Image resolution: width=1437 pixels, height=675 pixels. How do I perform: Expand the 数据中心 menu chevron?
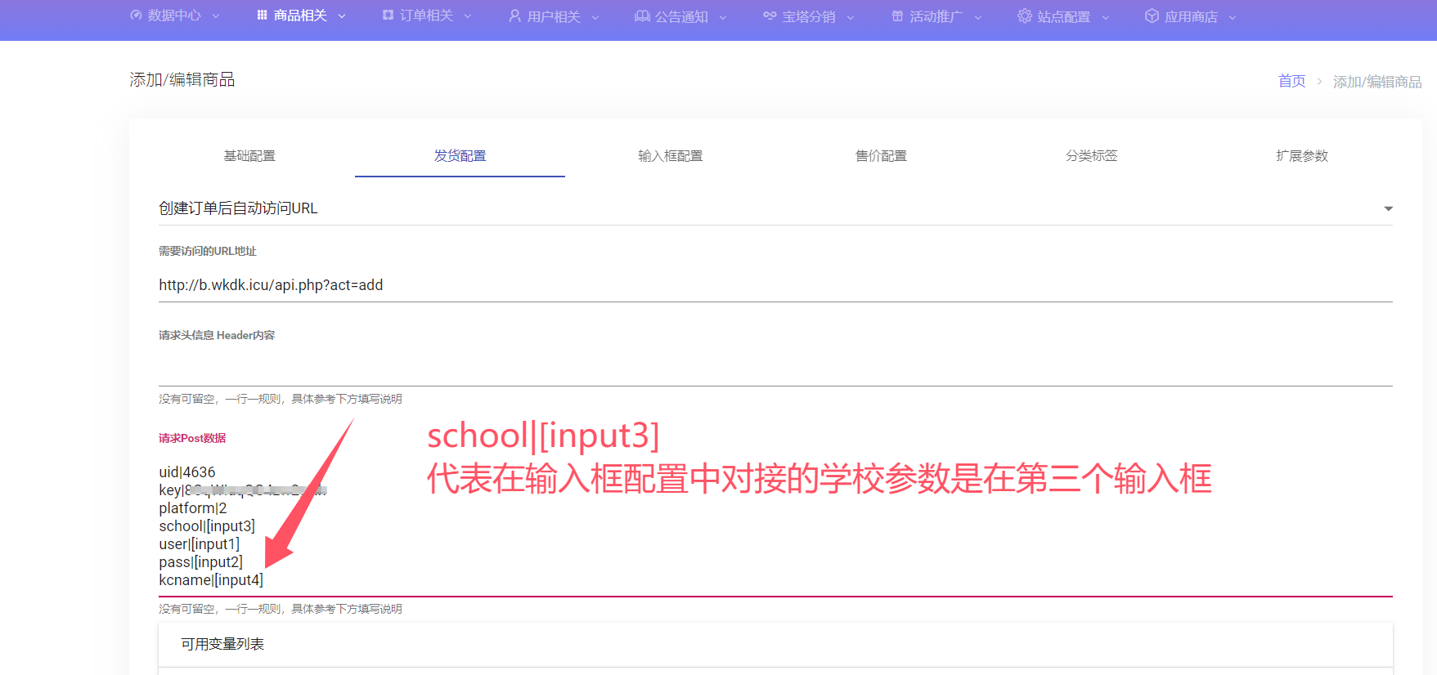pos(216,16)
